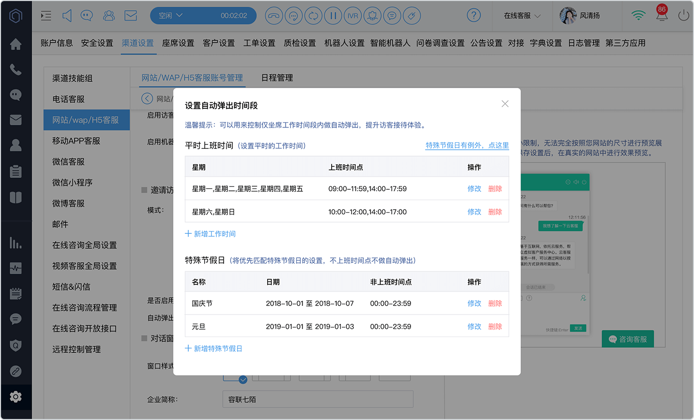This screenshot has height=420, width=694.
Task: Click 新增工作时间 link
Action: 210,234
